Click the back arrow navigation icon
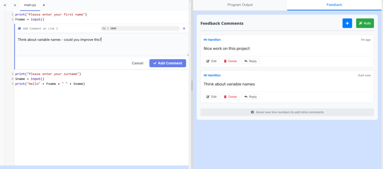 click(x=5, y=5)
